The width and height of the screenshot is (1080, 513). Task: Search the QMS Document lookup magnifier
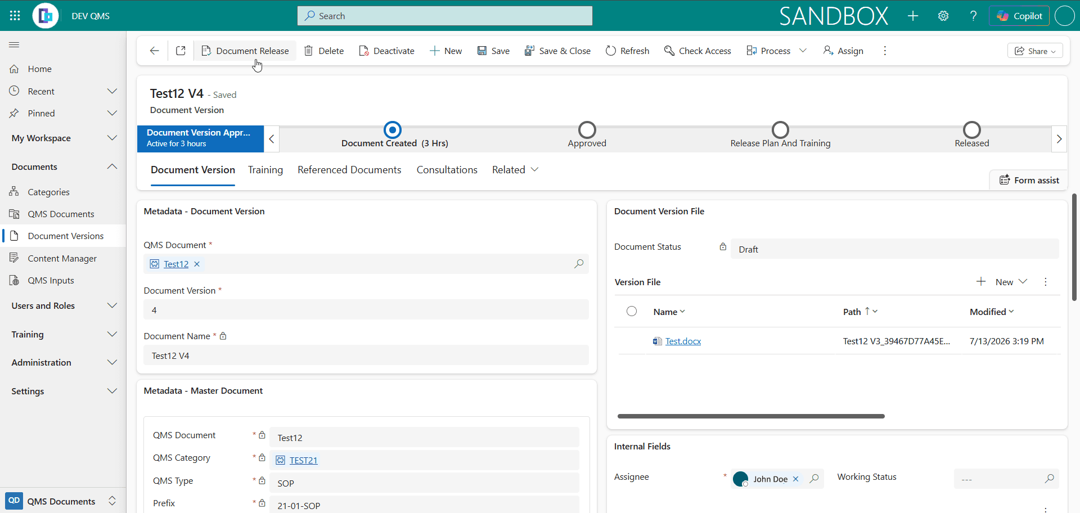(578, 264)
